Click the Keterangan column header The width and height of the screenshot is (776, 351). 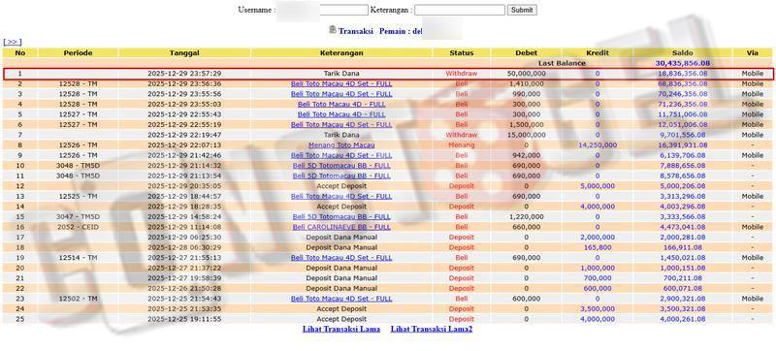341,53
